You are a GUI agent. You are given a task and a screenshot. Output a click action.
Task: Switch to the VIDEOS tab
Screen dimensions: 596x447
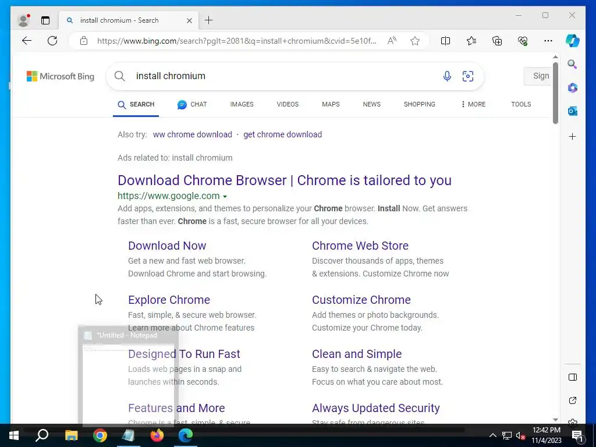tap(288, 104)
